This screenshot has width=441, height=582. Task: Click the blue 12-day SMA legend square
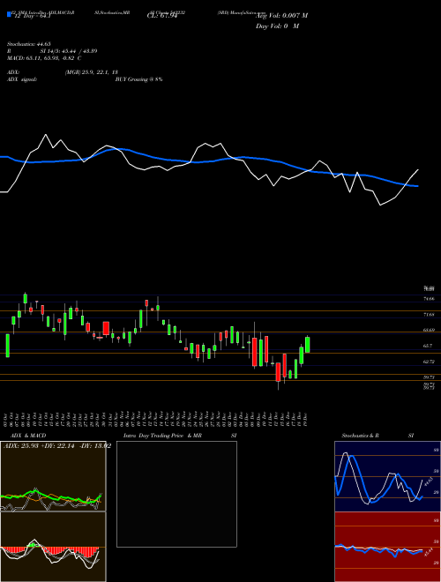pyautogui.click(x=9, y=14)
